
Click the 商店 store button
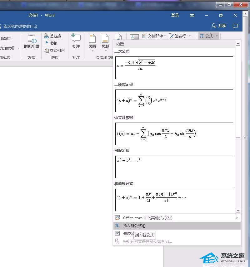coord(5,38)
